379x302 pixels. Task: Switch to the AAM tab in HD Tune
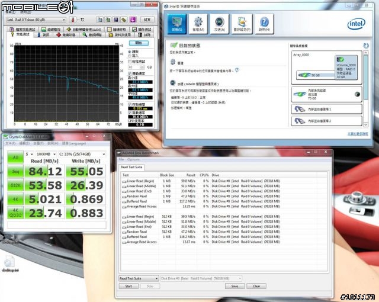(x=84, y=30)
